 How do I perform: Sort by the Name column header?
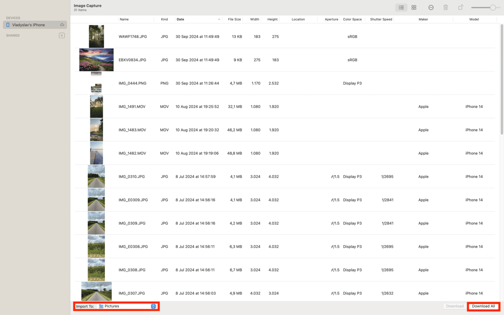[x=124, y=19]
